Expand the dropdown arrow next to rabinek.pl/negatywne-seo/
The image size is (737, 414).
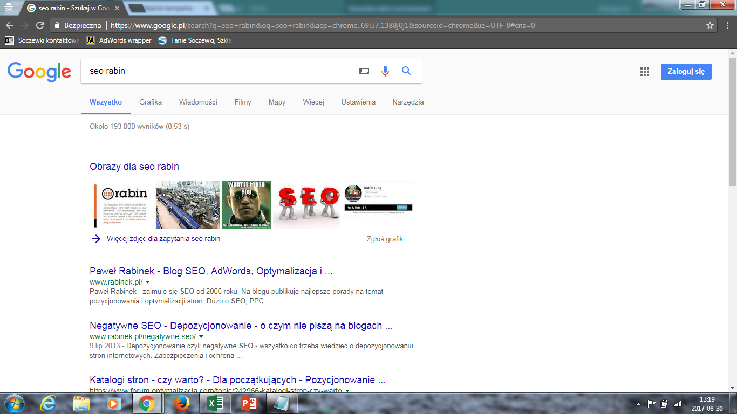pyautogui.click(x=201, y=336)
